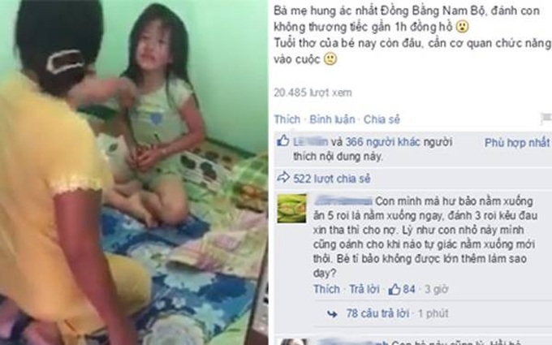Viewport: 552px width, 345px height.
Task: Click Trả lời to reply to comment
Action: click(364, 289)
